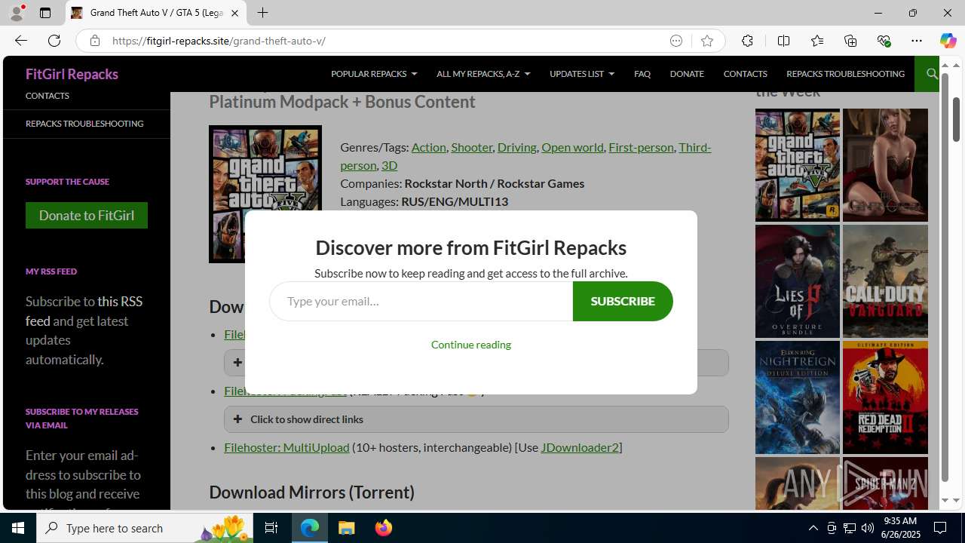Open tab actions menu icon
The width and height of the screenshot is (965, 543).
point(45,13)
